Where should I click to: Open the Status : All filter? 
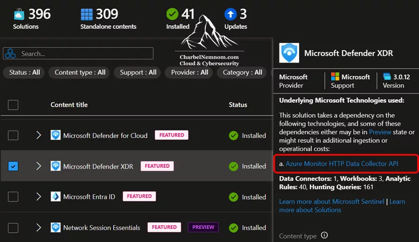(x=24, y=73)
